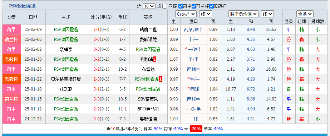Click the 日期 column header
Image resolution: width=330 pixels, height=136 pixels.
tap(33, 17)
